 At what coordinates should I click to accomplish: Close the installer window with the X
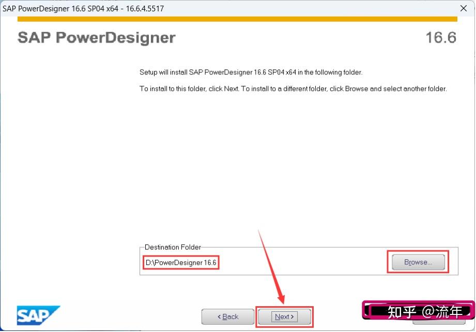coord(464,8)
